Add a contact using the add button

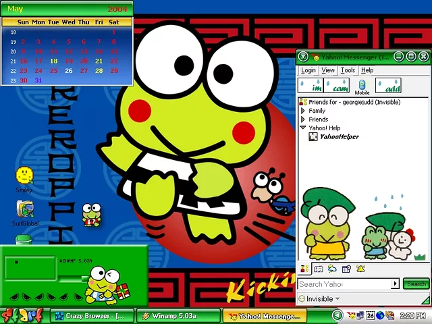pos(388,86)
